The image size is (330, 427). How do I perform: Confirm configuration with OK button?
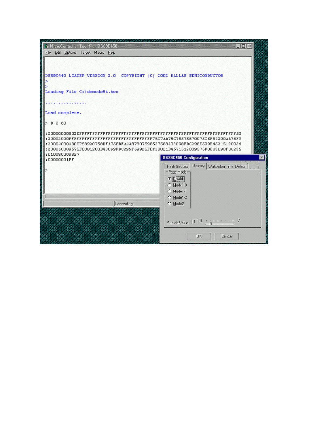(199, 236)
